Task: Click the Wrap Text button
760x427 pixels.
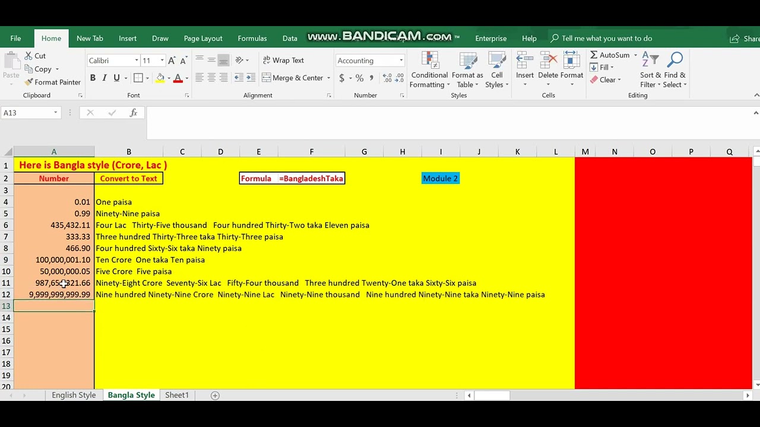Action: click(283, 60)
